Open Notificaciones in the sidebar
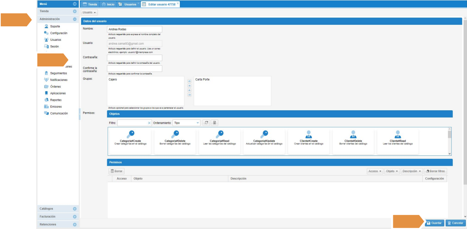The width and height of the screenshot is (467, 229). [x=58, y=80]
